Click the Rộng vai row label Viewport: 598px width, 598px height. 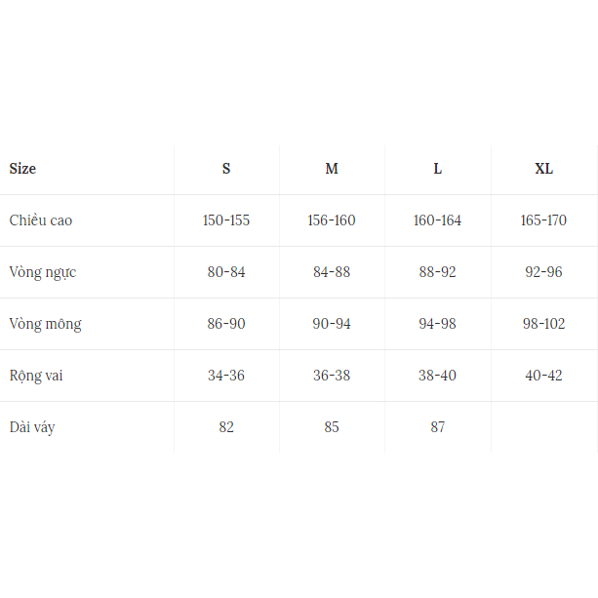point(36,376)
